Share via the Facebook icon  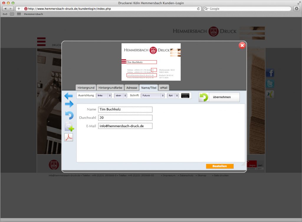click(x=270, y=73)
